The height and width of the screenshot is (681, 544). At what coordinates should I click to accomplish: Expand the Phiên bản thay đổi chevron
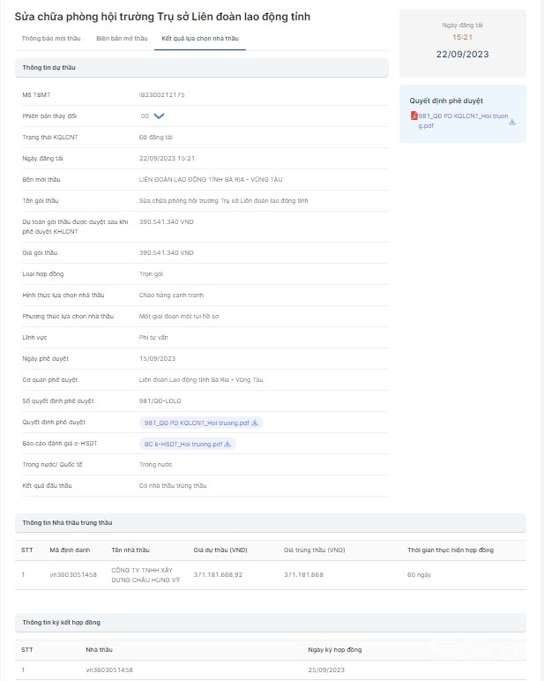160,116
